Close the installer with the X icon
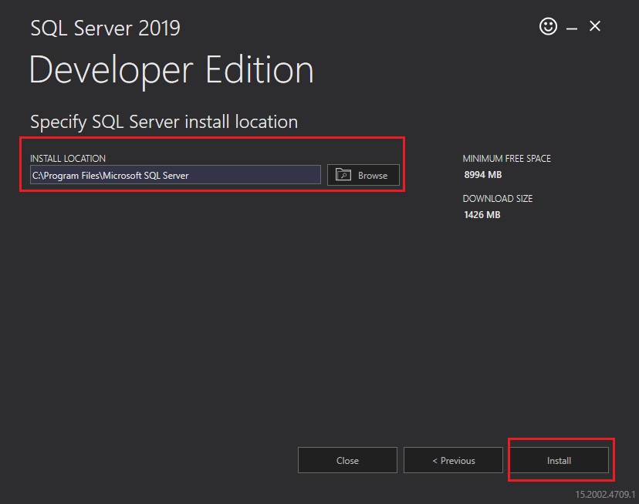Viewport: 639px width, 504px height. 595,26
